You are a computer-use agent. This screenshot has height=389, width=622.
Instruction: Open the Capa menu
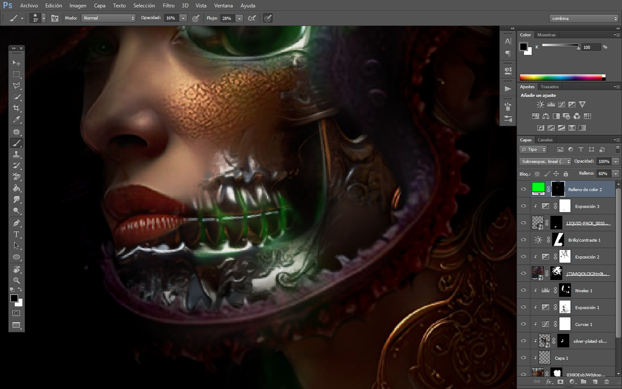coord(100,5)
